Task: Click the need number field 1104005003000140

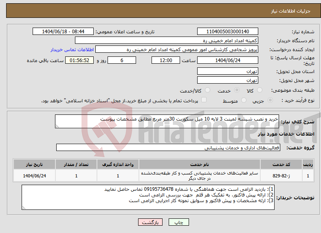Action: (x=228, y=31)
